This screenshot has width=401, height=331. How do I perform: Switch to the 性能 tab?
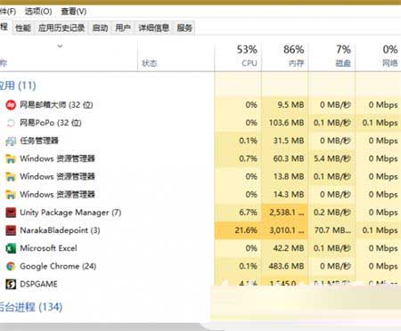click(x=23, y=28)
